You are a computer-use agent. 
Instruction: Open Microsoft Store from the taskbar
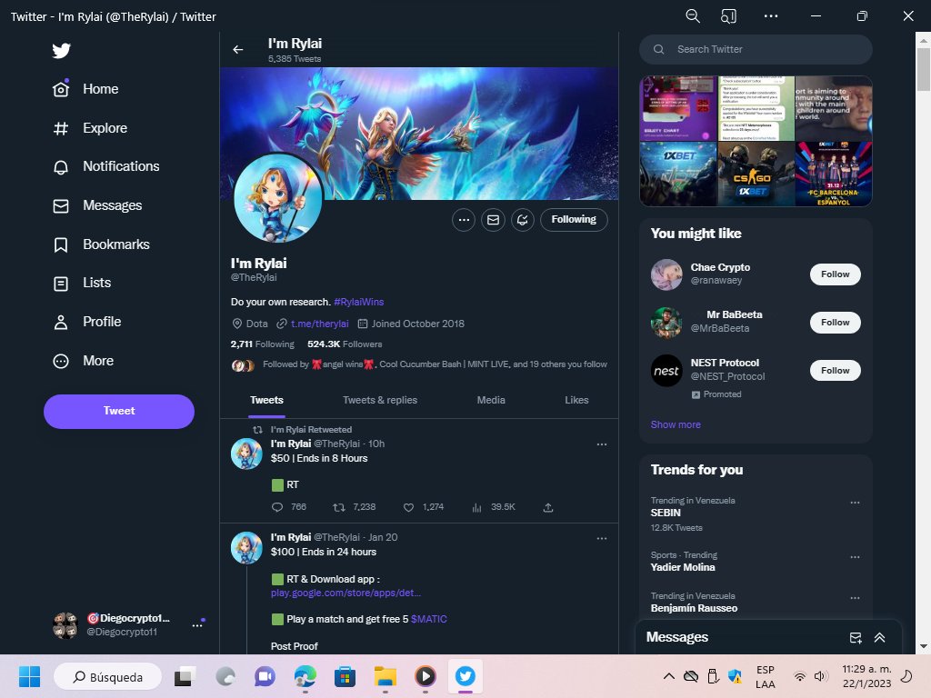[x=345, y=676]
